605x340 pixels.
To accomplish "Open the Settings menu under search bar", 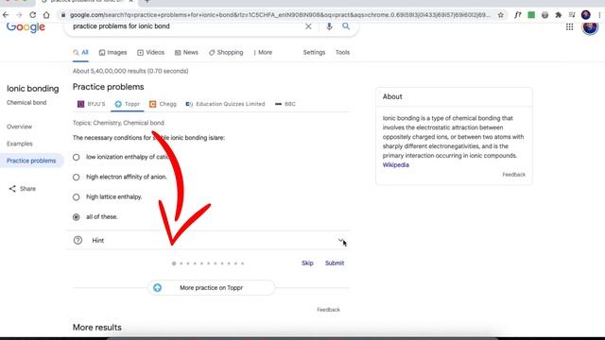I will point(314,53).
